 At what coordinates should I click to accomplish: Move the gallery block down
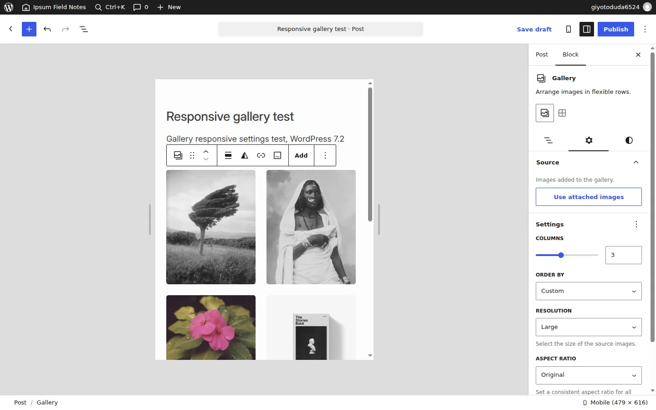pos(206,159)
